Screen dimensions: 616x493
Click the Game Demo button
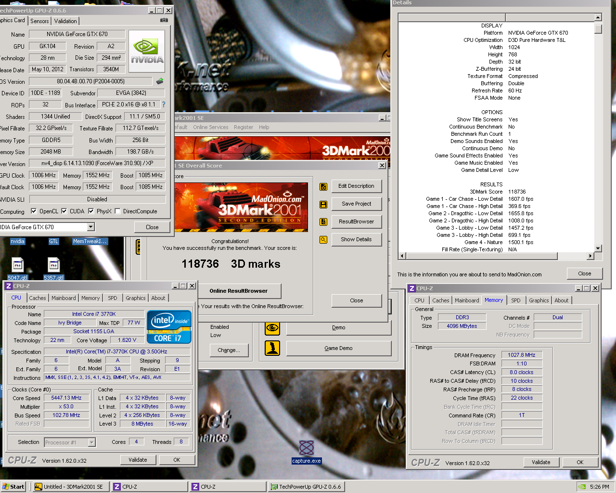click(338, 348)
